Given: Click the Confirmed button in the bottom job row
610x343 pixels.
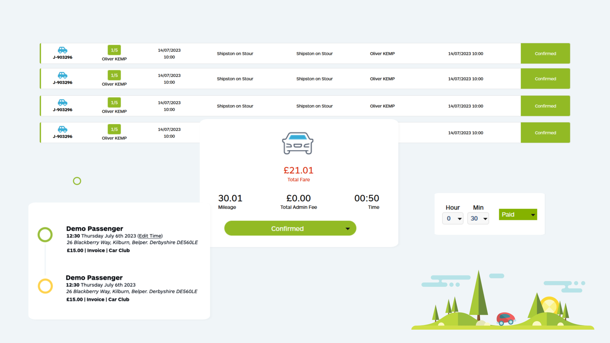Looking at the screenshot, I should click(x=545, y=132).
